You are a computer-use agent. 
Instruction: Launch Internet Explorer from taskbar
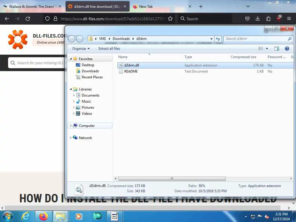(26, 216)
